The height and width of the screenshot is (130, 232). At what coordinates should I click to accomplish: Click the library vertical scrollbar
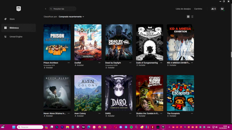click(x=231, y=54)
